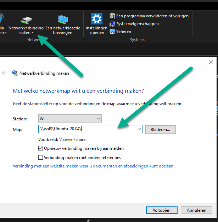Cancel with the Annuleren button
This screenshot has width=218, height=222.
[x=196, y=210]
